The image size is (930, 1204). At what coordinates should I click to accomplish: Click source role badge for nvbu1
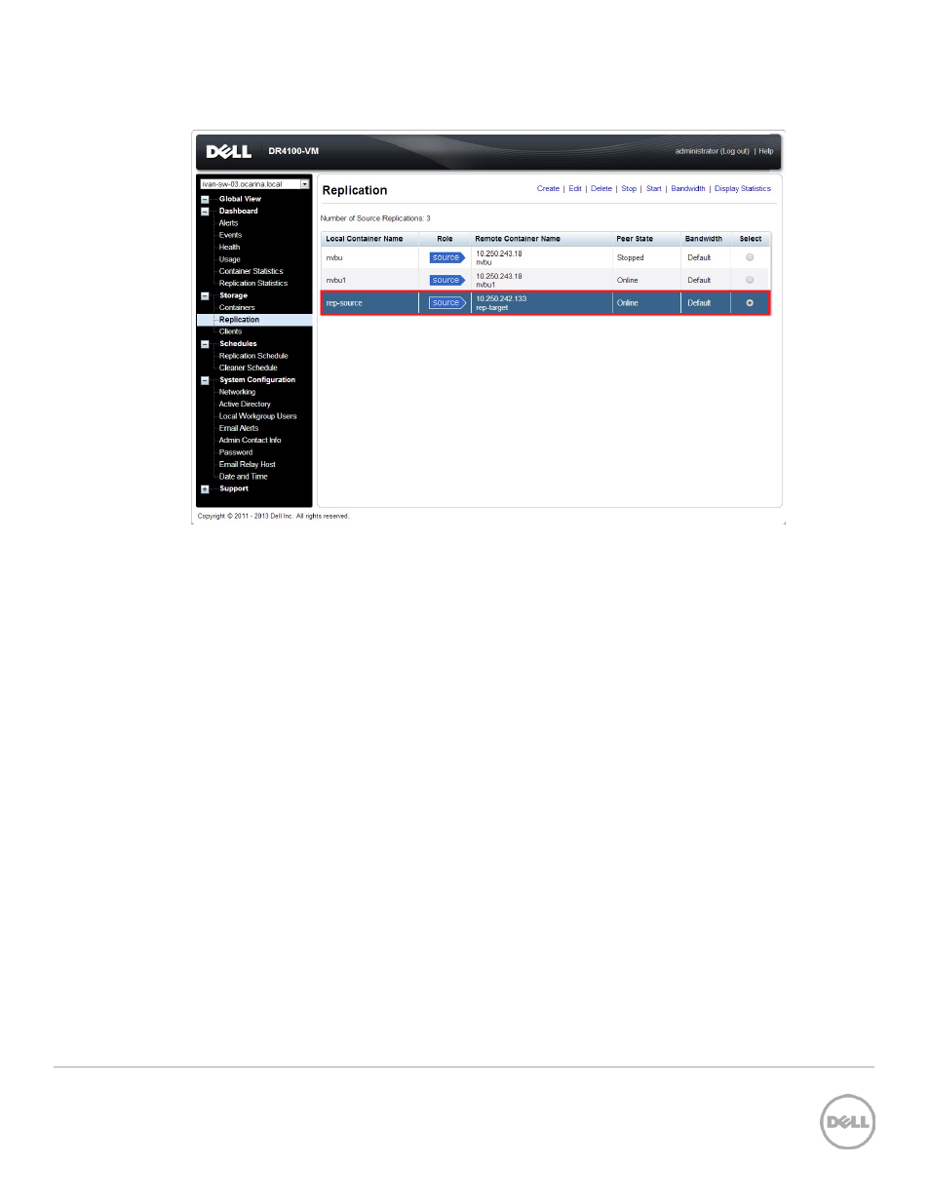coord(447,281)
